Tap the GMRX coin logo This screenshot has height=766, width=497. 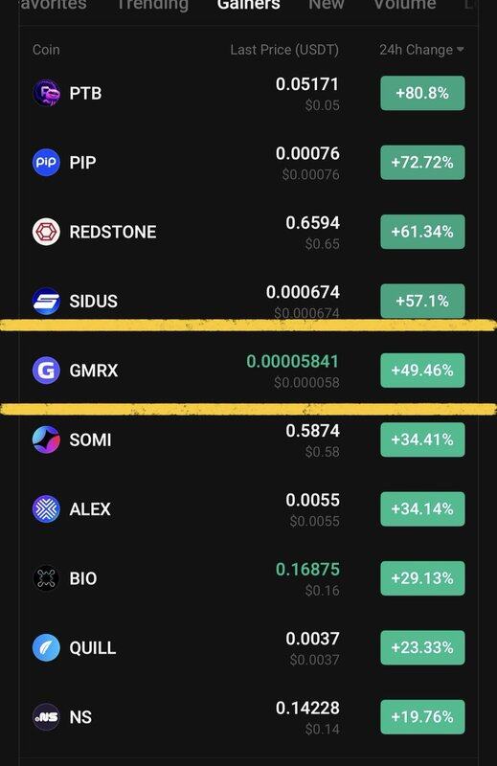46,371
